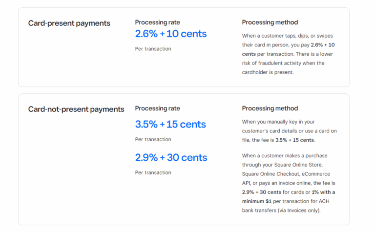Click "Processing rate" label in card-present section

[157, 22]
